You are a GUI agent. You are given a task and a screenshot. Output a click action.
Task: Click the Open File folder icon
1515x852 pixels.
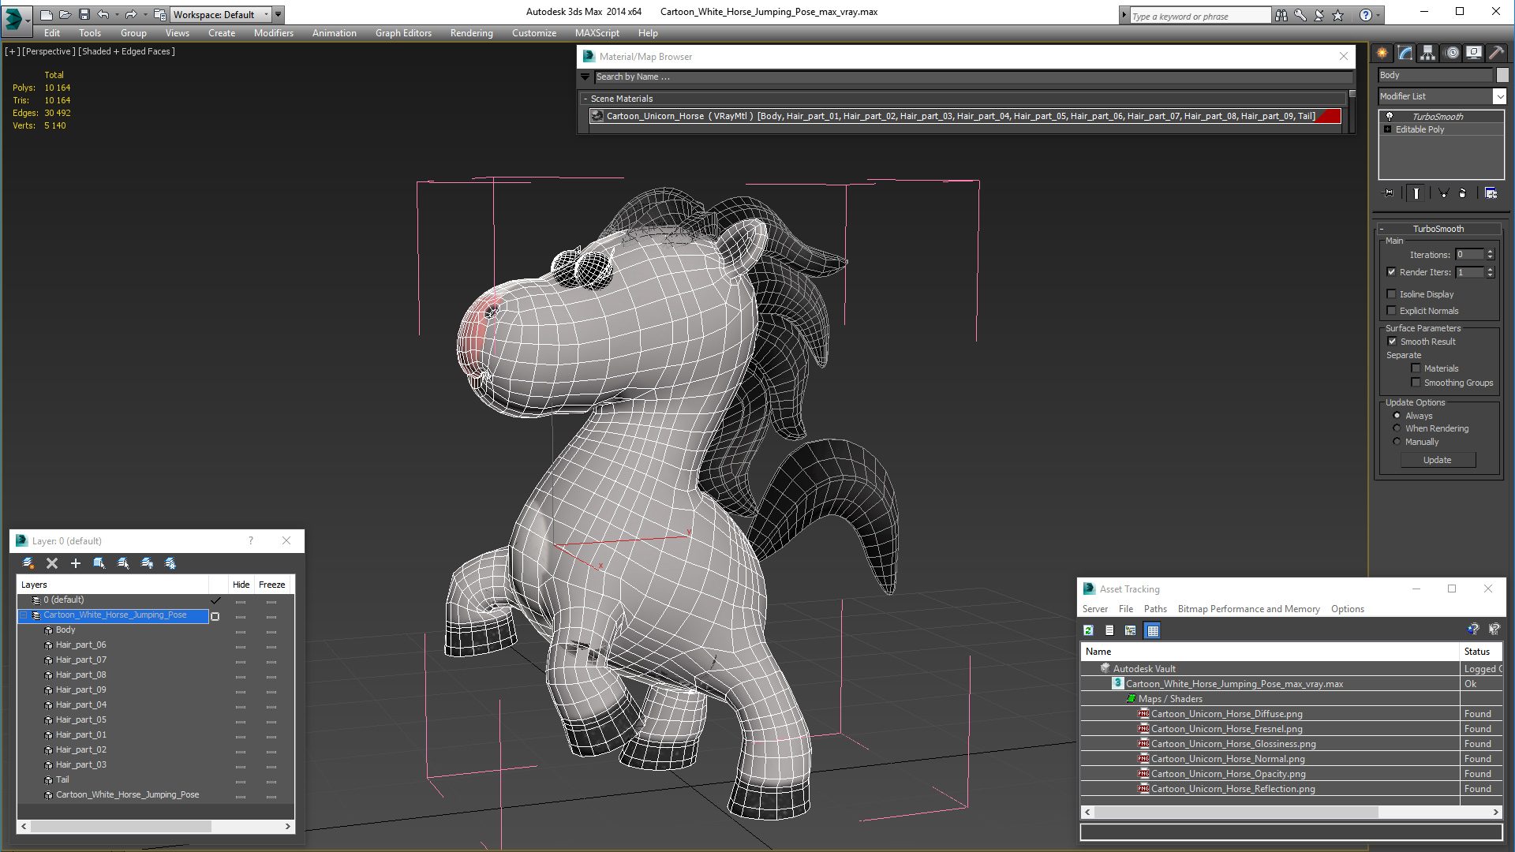65,14
